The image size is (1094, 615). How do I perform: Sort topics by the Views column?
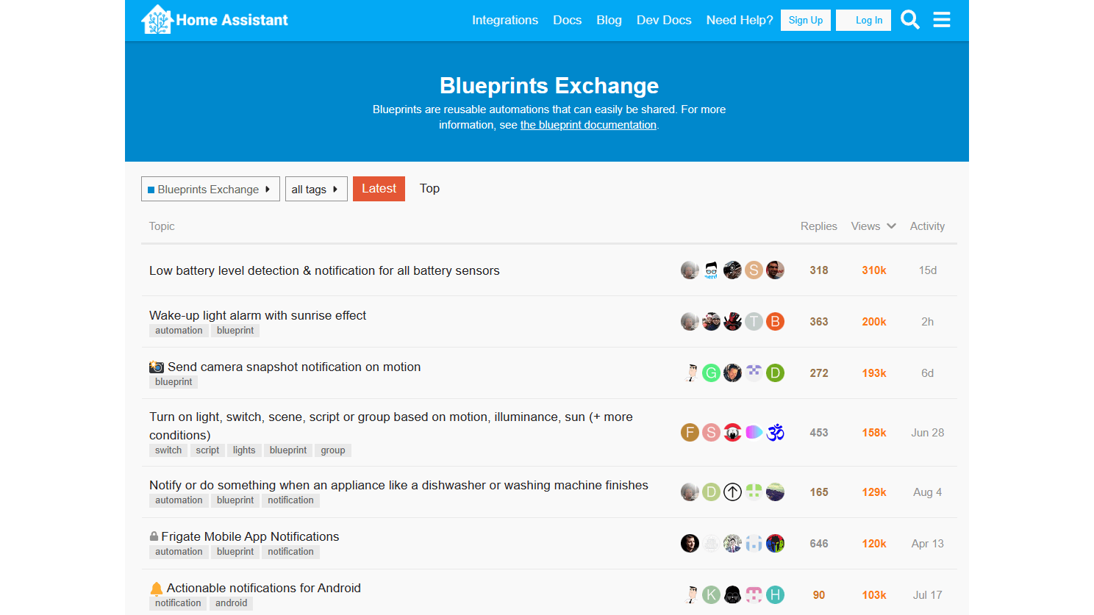[x=873, y=226]
